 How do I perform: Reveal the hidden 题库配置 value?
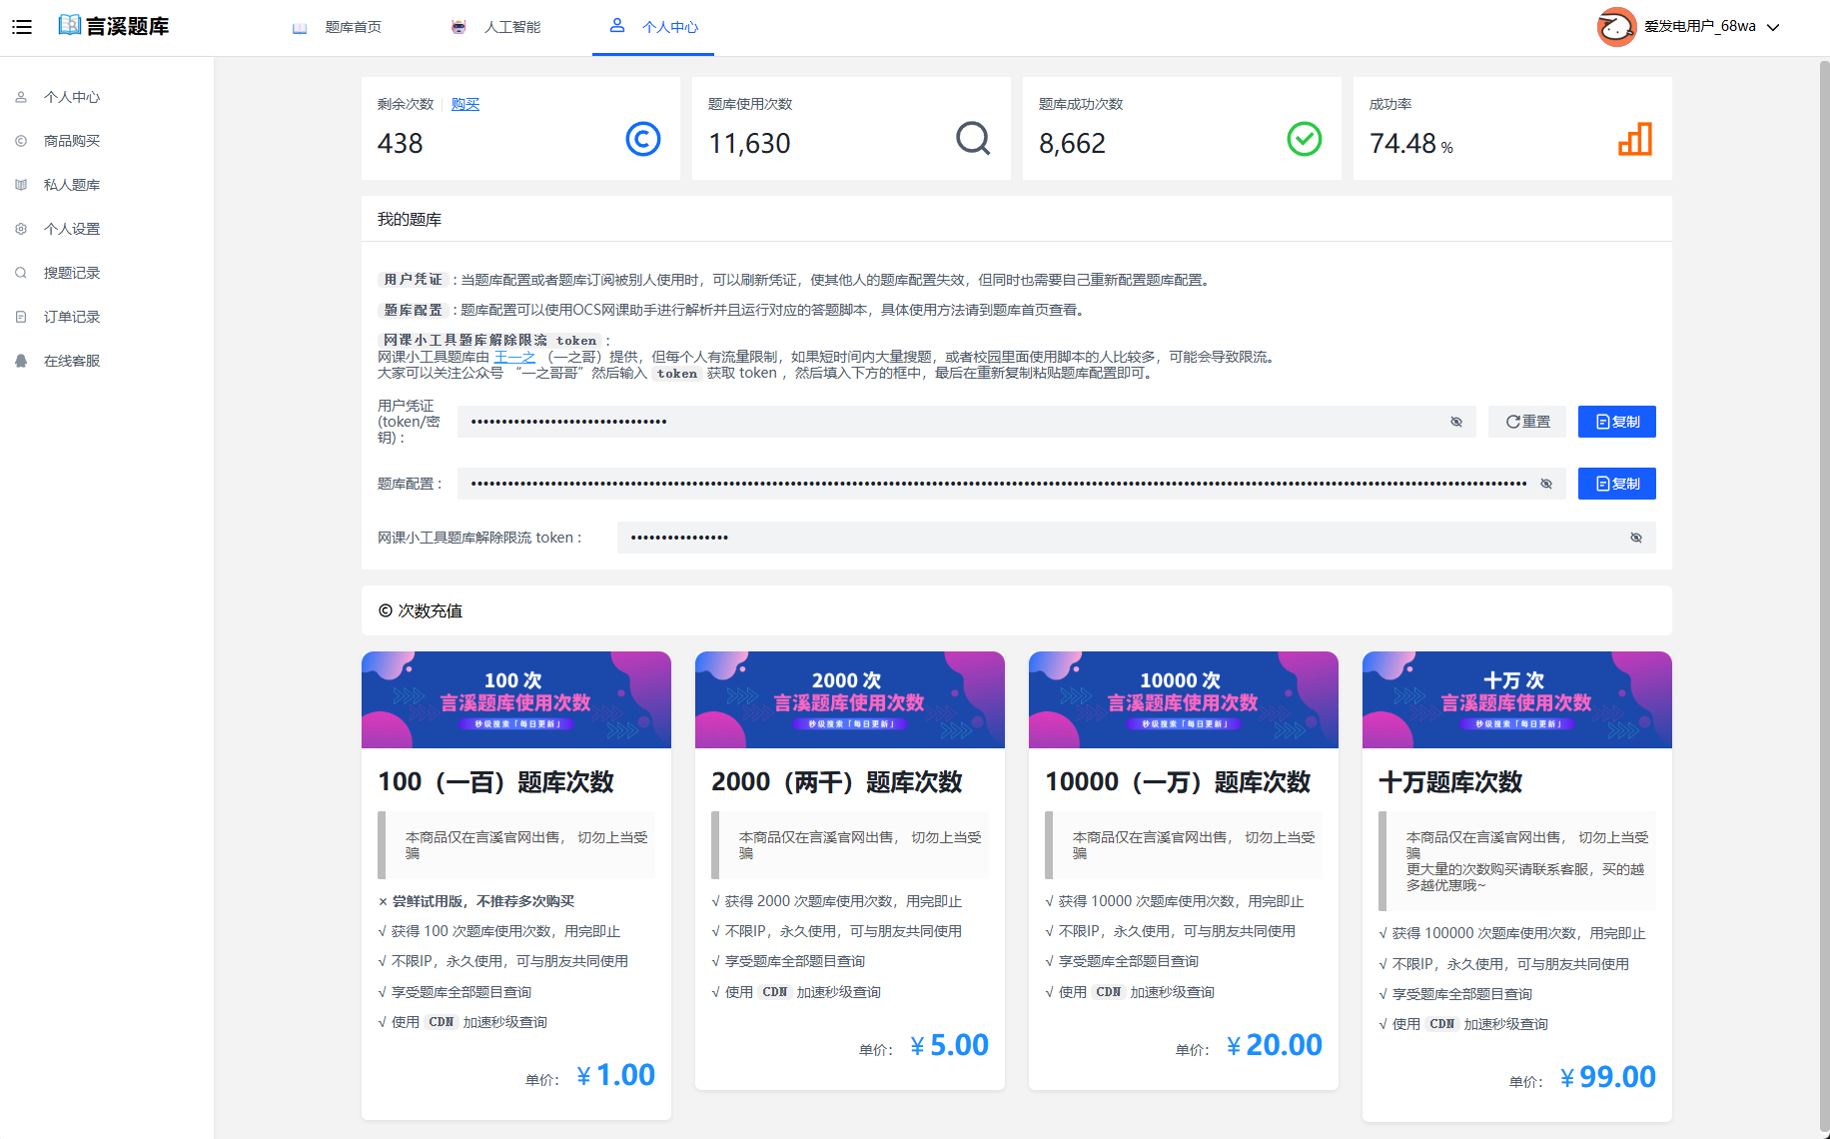coord(1545,484)
